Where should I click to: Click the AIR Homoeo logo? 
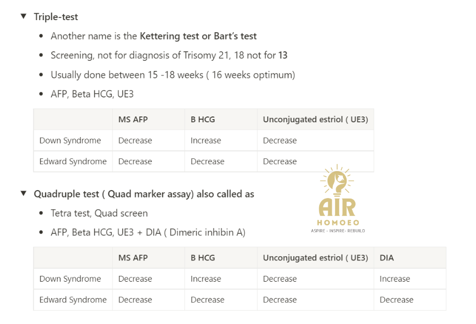pyautogui.click(x=338, y=199)
